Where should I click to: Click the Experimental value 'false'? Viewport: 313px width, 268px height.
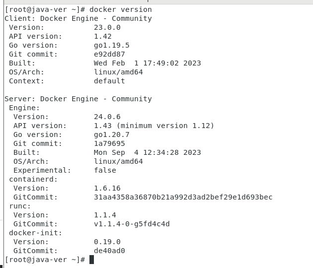tap(105, 170)
